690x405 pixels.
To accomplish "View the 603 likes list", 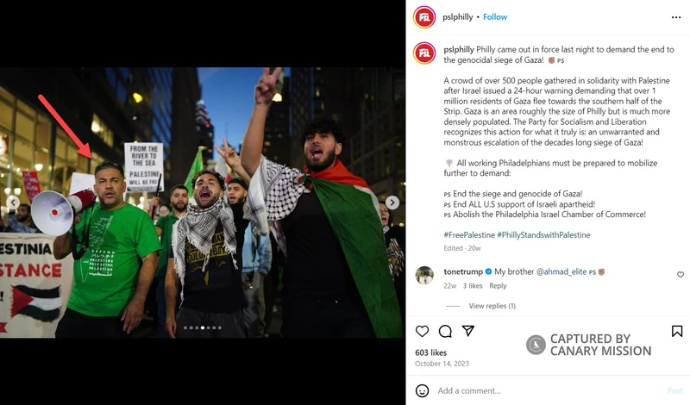I will 430,352.
